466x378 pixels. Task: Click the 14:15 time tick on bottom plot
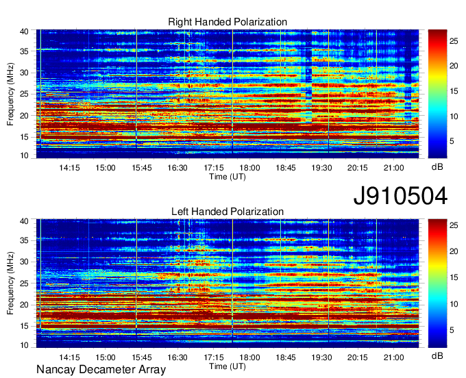pyautogui.click(x=69, y=357)
